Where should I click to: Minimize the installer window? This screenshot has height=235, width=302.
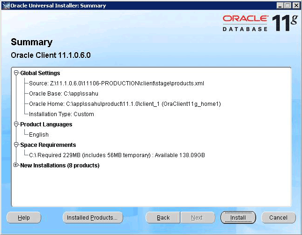coord(280,6)
